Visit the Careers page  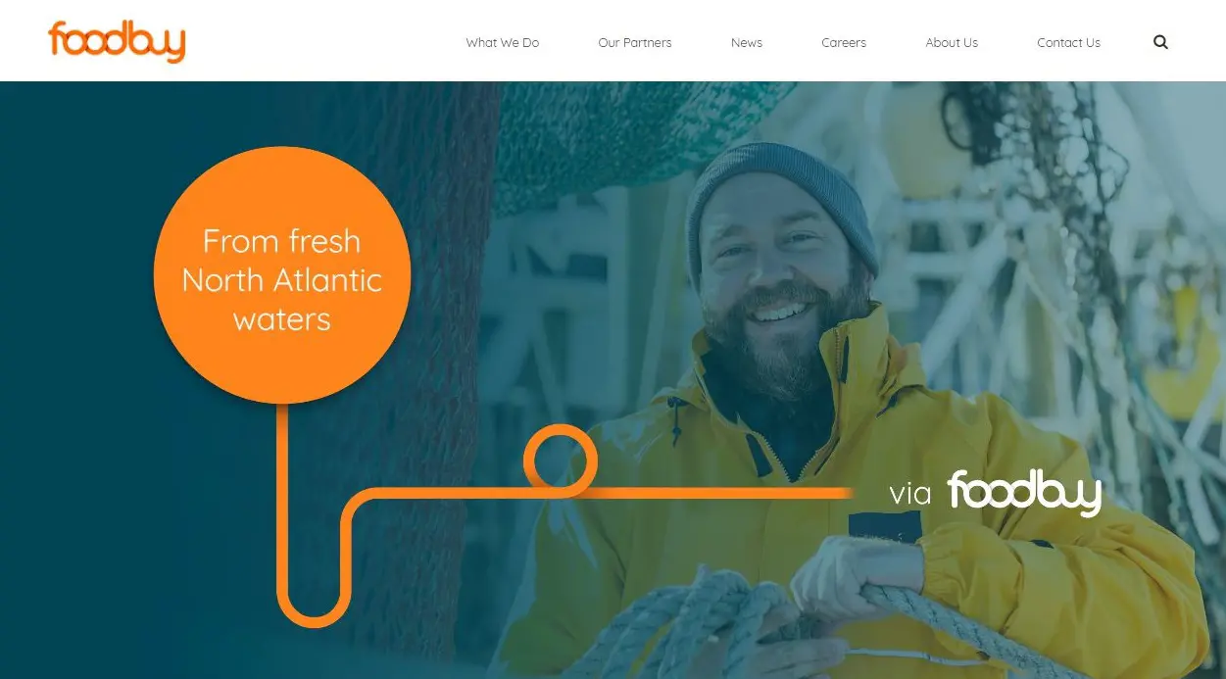[844, 42]
